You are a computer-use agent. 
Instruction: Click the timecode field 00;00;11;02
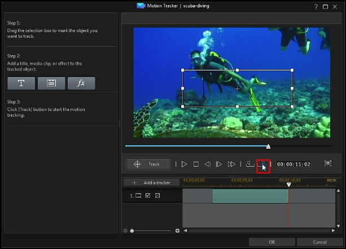[294, 164]
